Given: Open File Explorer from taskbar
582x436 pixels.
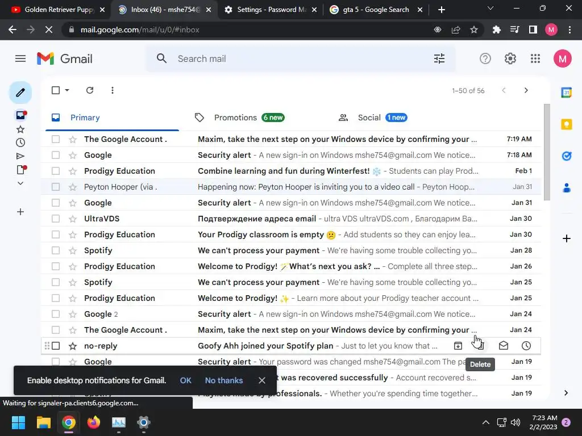Looking at the screenshot, I should tap(43, 422).
